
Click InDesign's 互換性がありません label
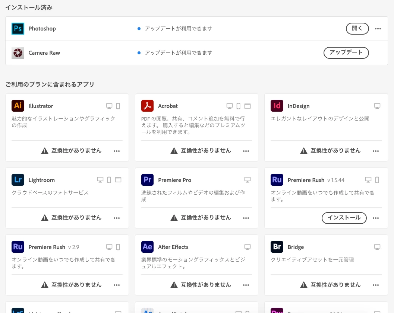point(335,150)
